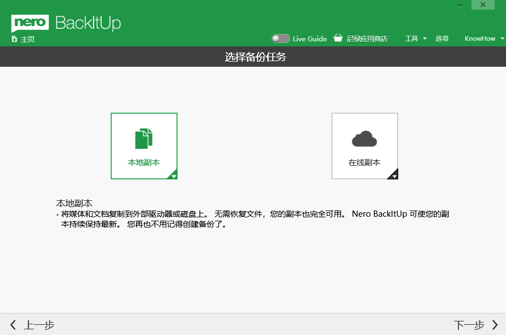Open the 选项 menu item
The width and height of the screenshot is (506, 335).
click(442, 38)
